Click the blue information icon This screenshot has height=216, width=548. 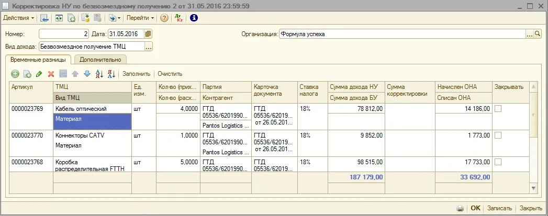pyautogui.click(x=194, y=18)
